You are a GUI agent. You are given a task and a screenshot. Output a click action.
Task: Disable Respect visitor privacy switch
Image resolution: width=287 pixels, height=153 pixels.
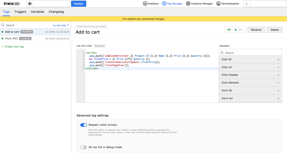84,125
